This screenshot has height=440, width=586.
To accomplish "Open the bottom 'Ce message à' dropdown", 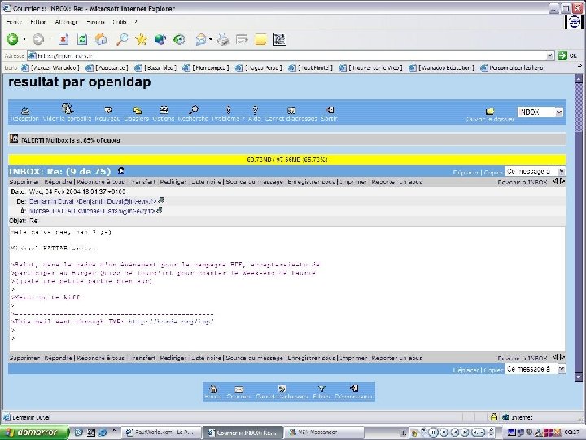I will (562, 369).
